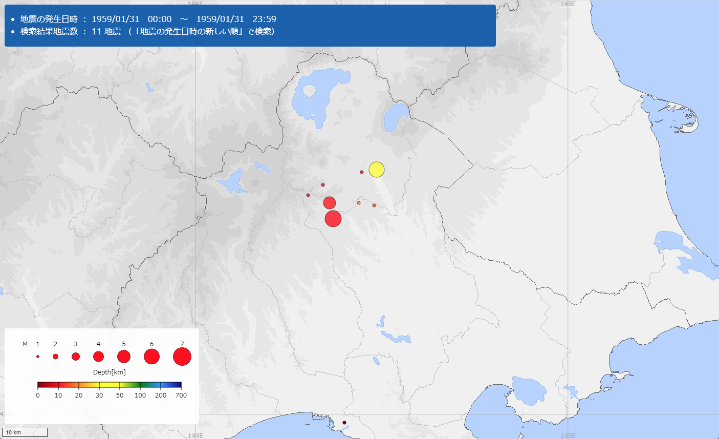
Task: Select the orange dot just east of the medium red circle
Action: (x=359, y=203)
